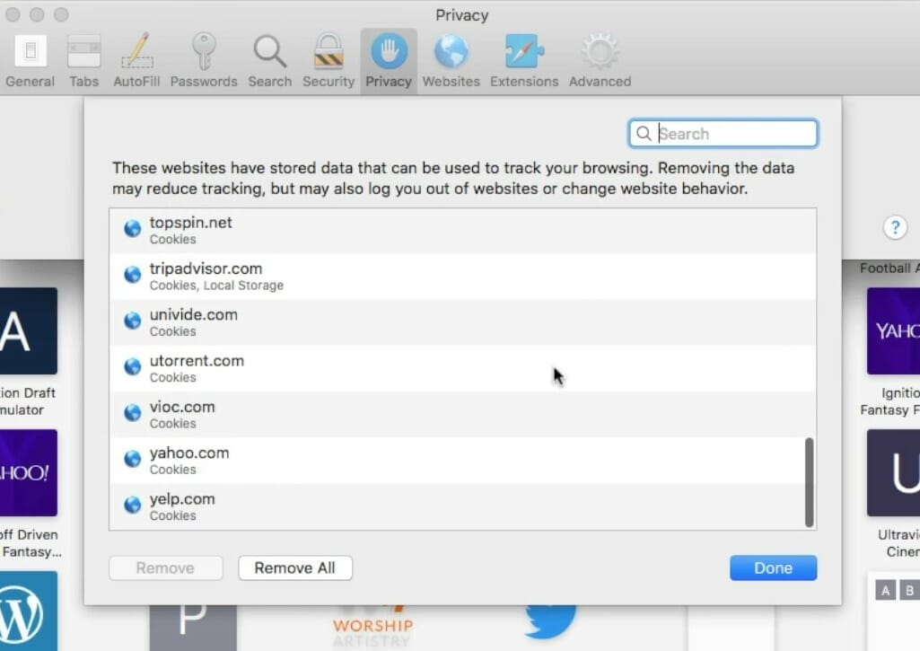Select the Privacy hand tab

[x=389, y=61]
